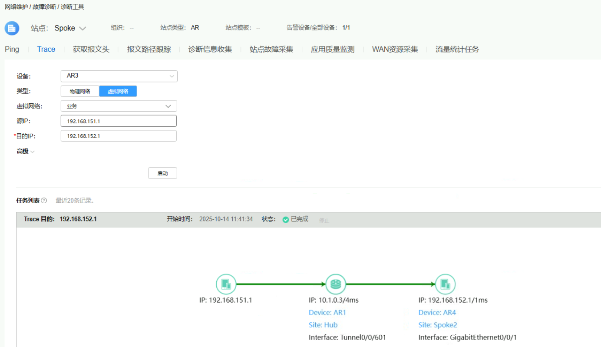Image resolution: width=601 pixels, height=347 pixels.
Task: Switch to the 获取报文头 tab
Action: pyautogui.click(x=91, y=50)
